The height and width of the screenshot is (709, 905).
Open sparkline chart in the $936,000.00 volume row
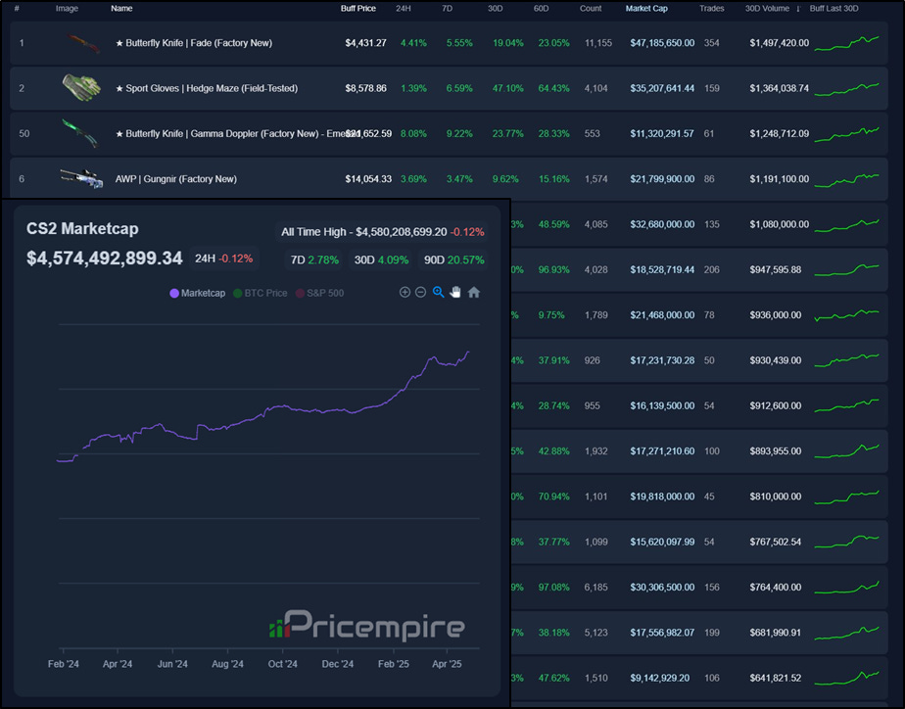tap(846, 315)
